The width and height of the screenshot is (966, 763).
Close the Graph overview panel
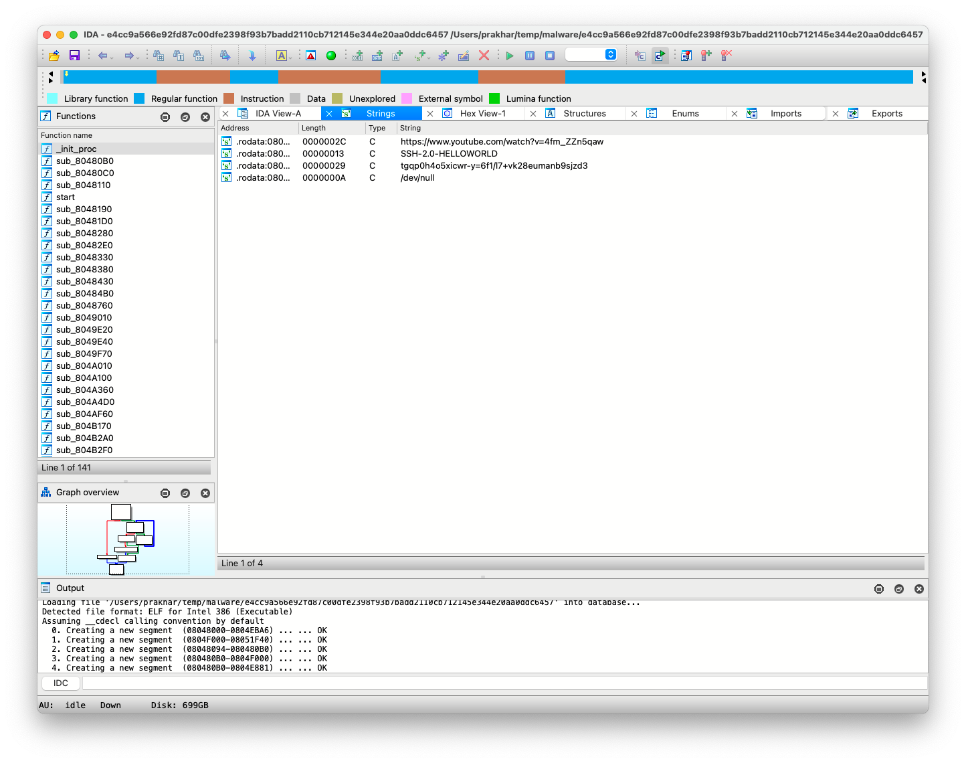pos(205,493)
